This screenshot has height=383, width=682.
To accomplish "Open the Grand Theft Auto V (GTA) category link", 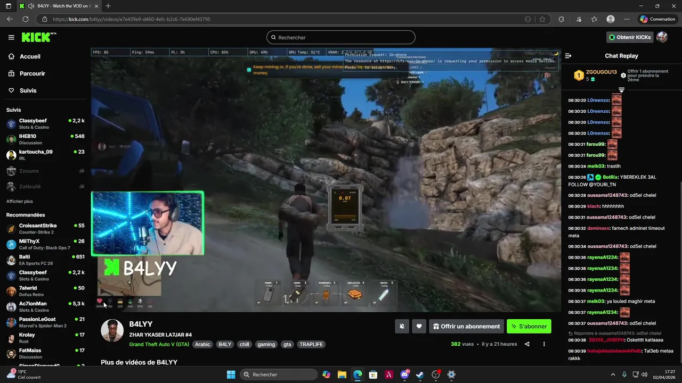I will (x=159, y=344).
